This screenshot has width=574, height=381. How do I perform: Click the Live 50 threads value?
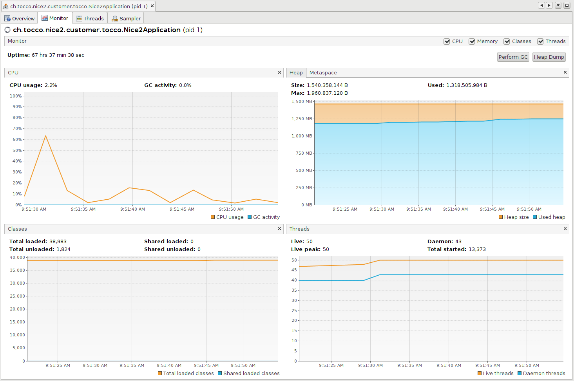click(x=310, y=242)
